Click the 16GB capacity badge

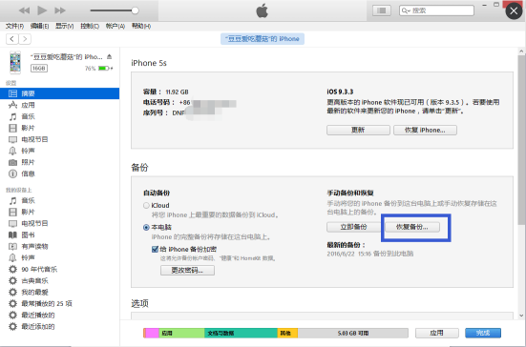point(39,69)
